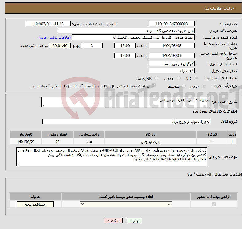Image resolution: width=242 pixels, height=229 pixels.
Task: Click the جزئیات column header in permits table
Action: (36, 197)
